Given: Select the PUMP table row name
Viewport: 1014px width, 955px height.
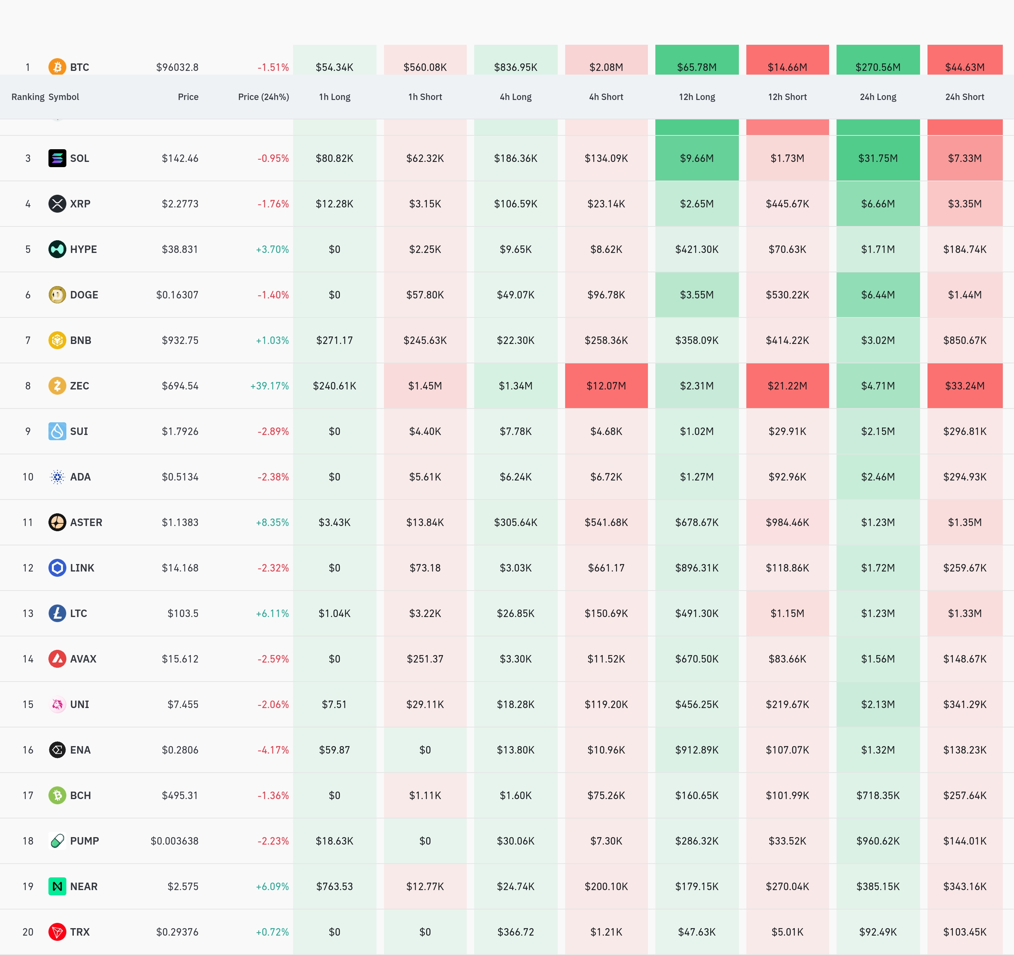Looking at the screenshot, I should (85, 841).
